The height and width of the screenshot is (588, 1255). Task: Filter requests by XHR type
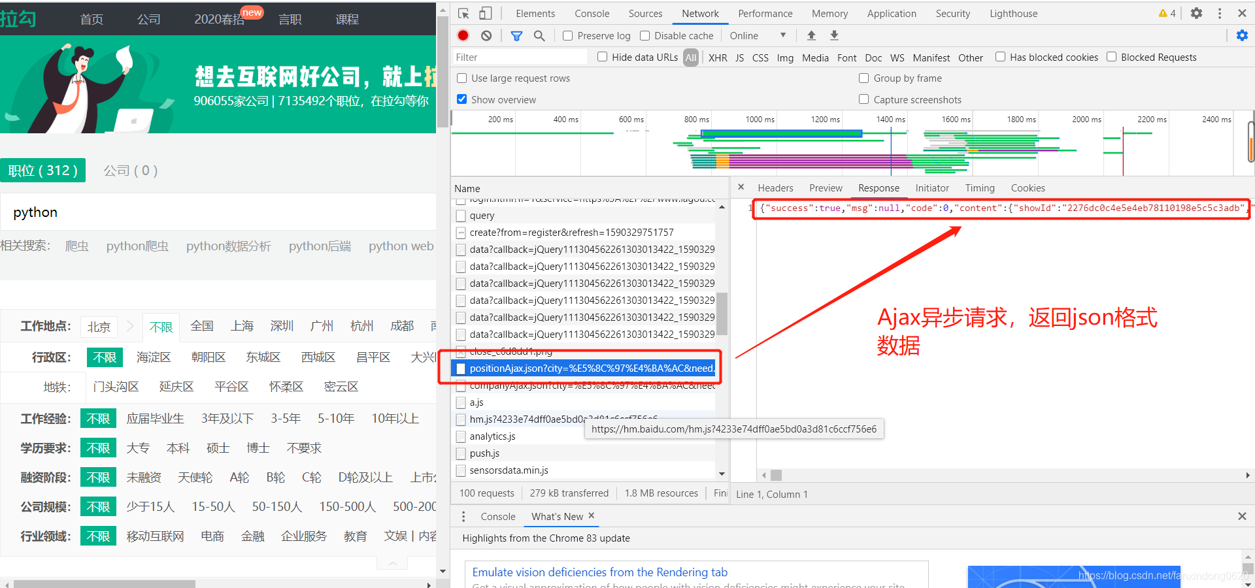pos(718,57)
